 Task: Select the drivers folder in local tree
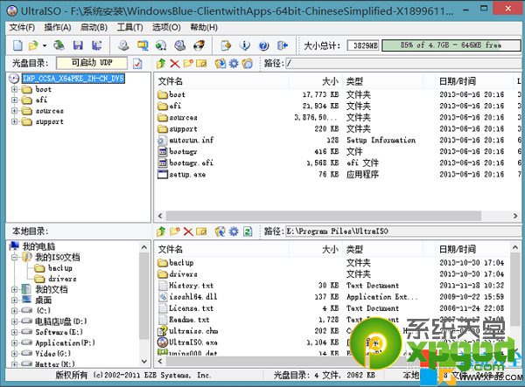pyautogui.click(x=62, y=279)
